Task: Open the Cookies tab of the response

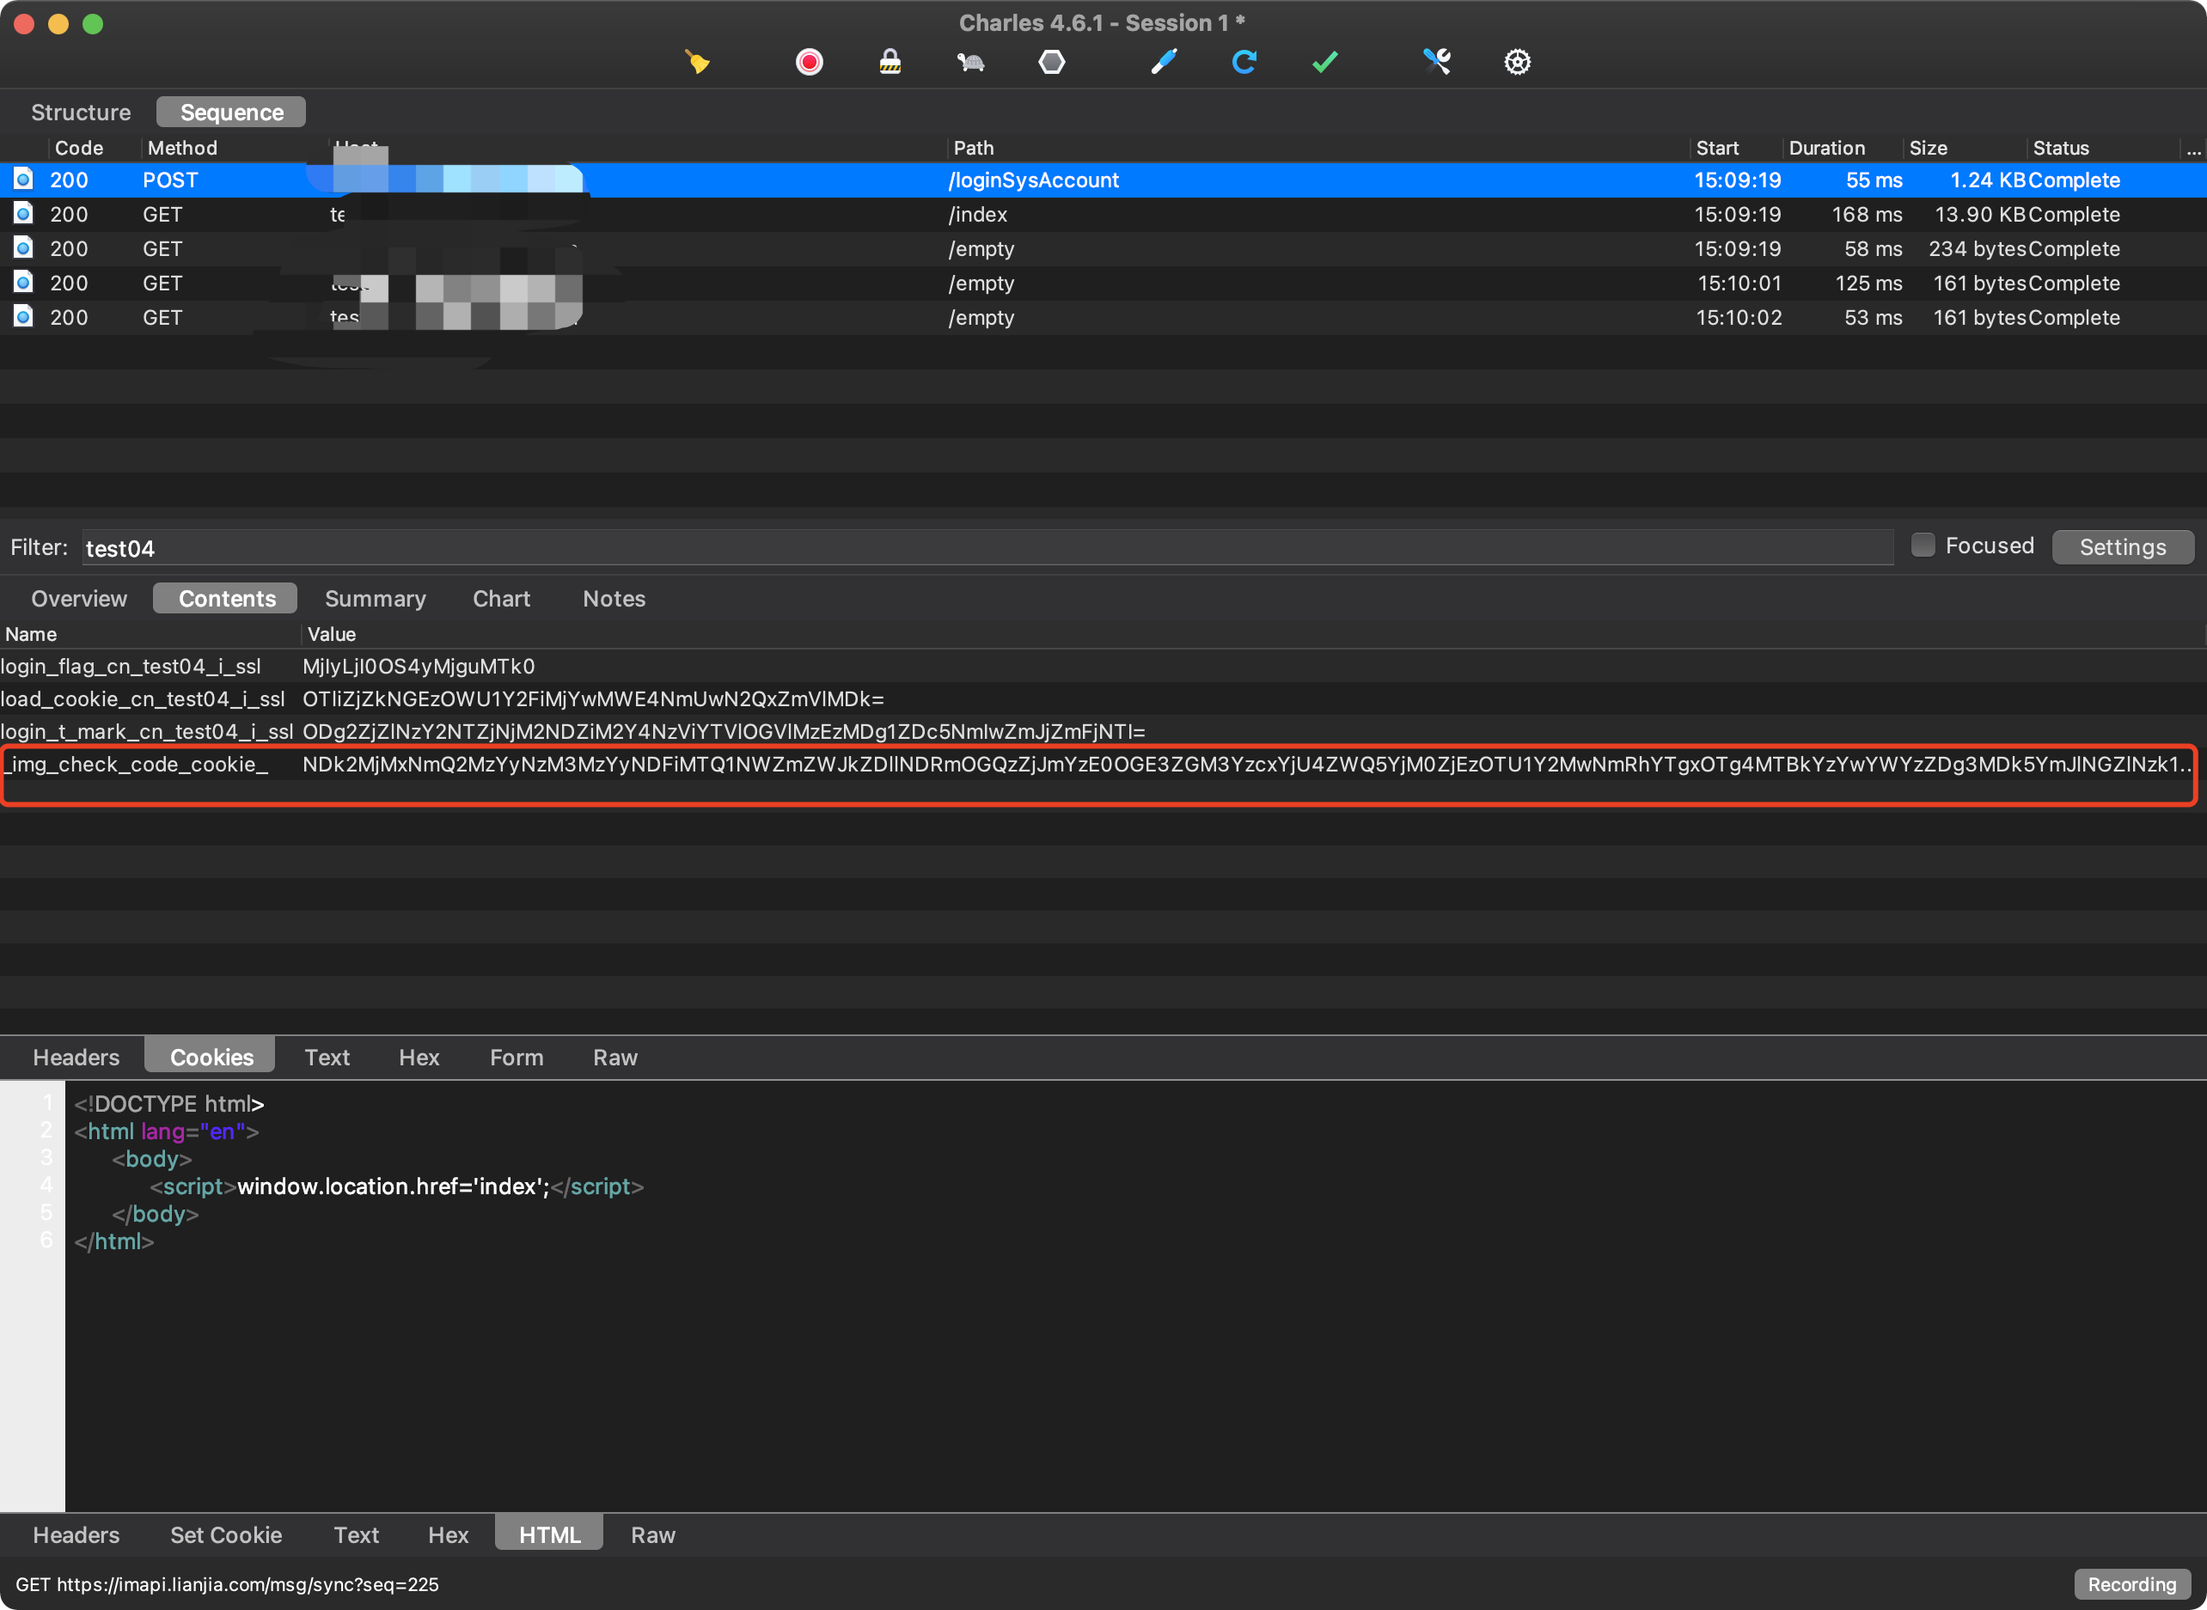Action: 210,1057
